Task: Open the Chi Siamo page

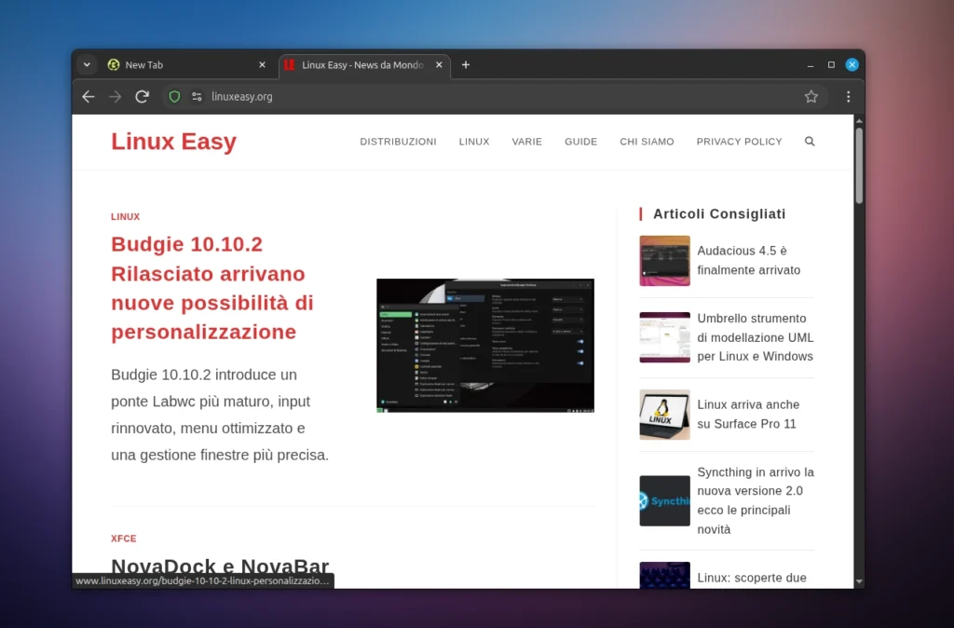Action: (x=647, y=142)
